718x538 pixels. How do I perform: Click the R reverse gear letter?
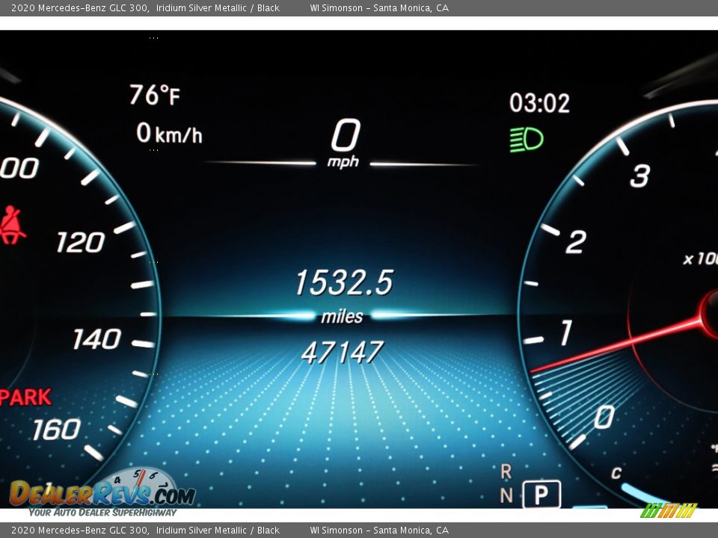(506, 471)
